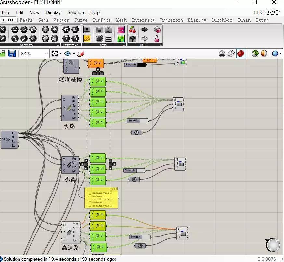Open the zoom extents dropdown arrow
This screenshot has height=262, width=284.
pyautogui.click(x=61, y=54)
